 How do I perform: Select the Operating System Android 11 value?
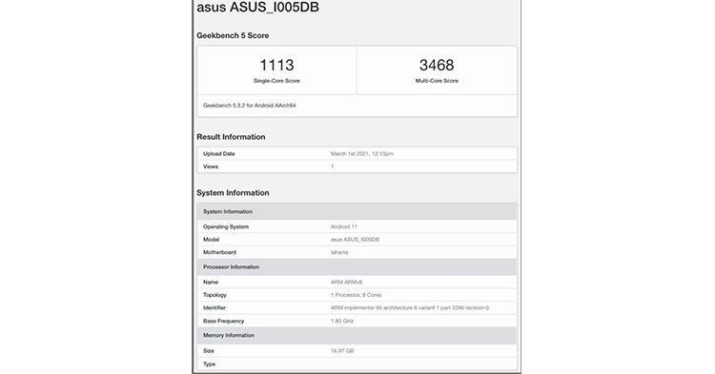[344, 226]
